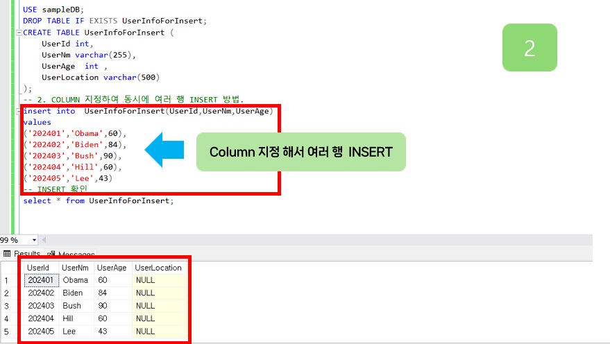Click the ('202404','Hill',60) code line

tap(73, 168)
